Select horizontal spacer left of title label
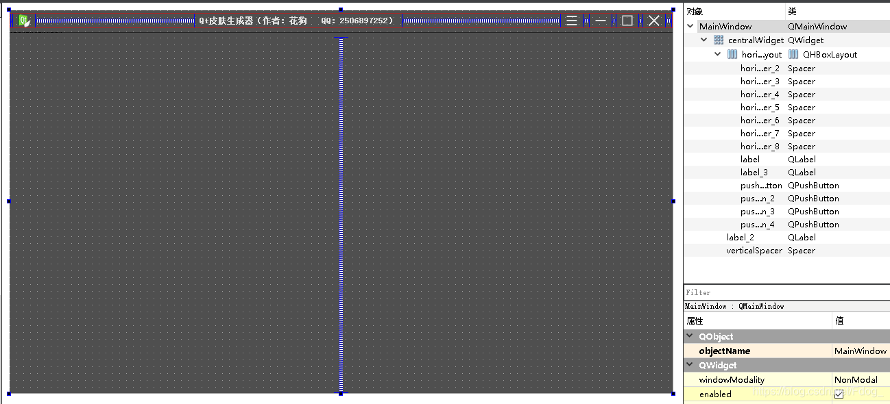890x404 pixels. pyautogui.click(x=115, y=21)
